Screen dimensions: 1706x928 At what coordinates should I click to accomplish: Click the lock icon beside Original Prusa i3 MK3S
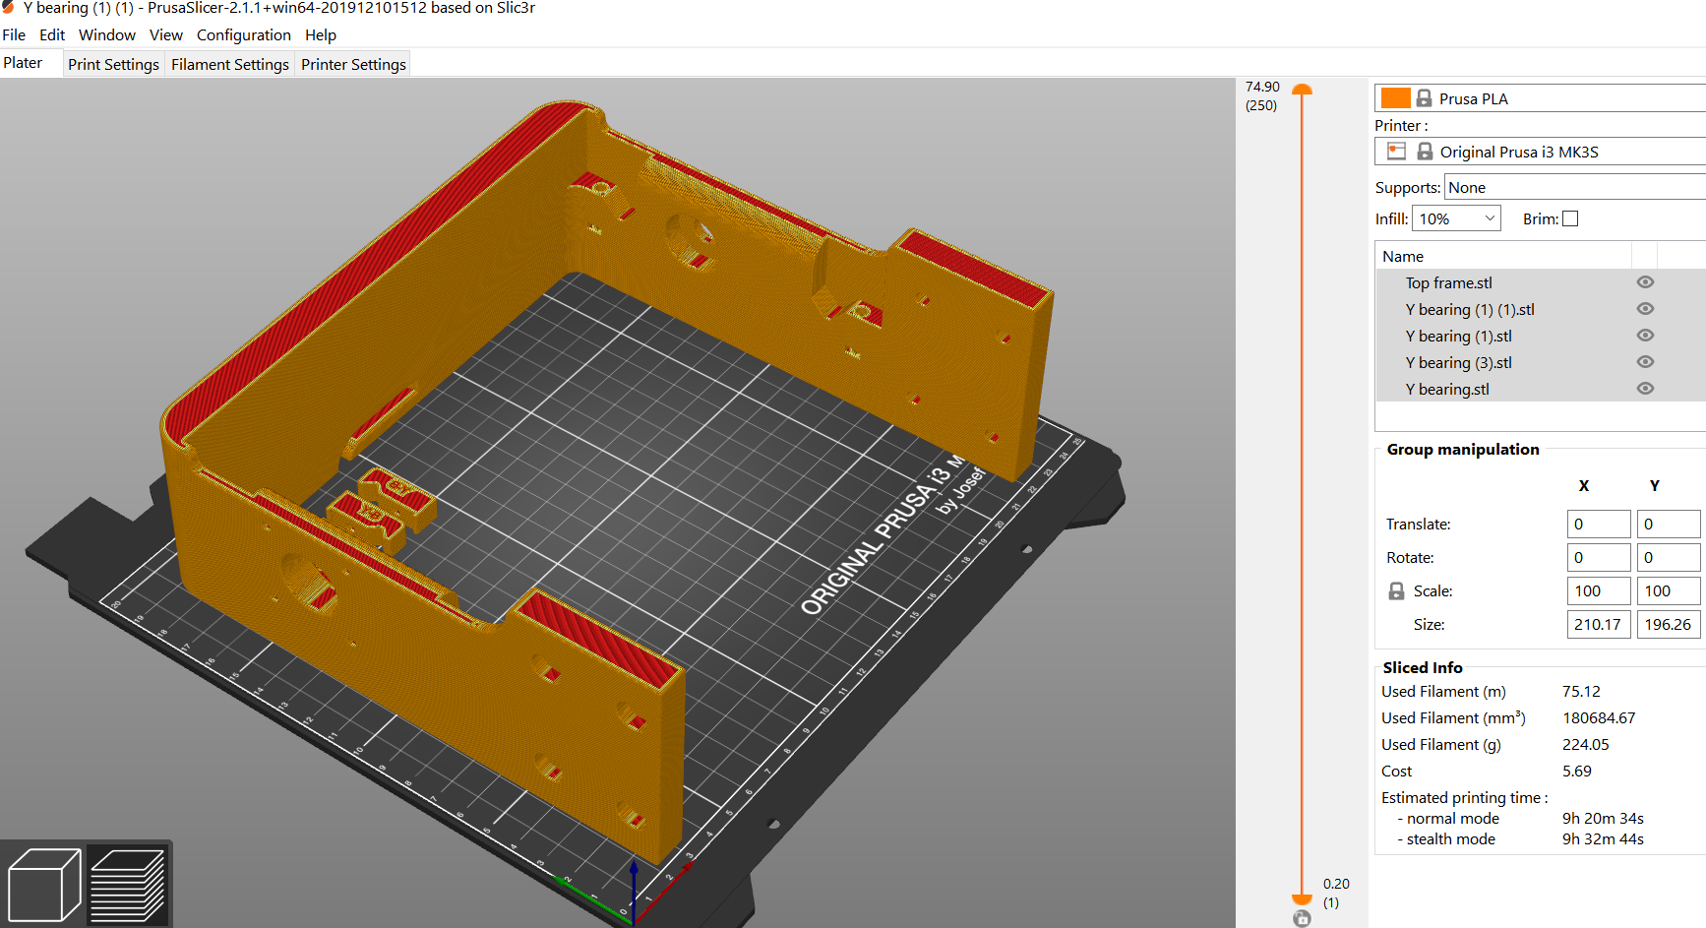(1425, 152)
